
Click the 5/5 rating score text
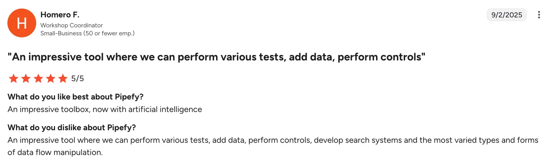click(x=78, y=78)
